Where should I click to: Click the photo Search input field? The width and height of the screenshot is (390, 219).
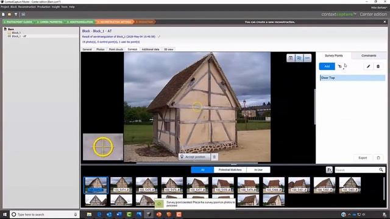click(356, 170)
